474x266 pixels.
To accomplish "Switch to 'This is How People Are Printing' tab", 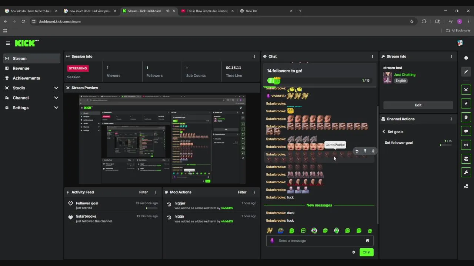I will pyautogui.click(x=207, y=11).
